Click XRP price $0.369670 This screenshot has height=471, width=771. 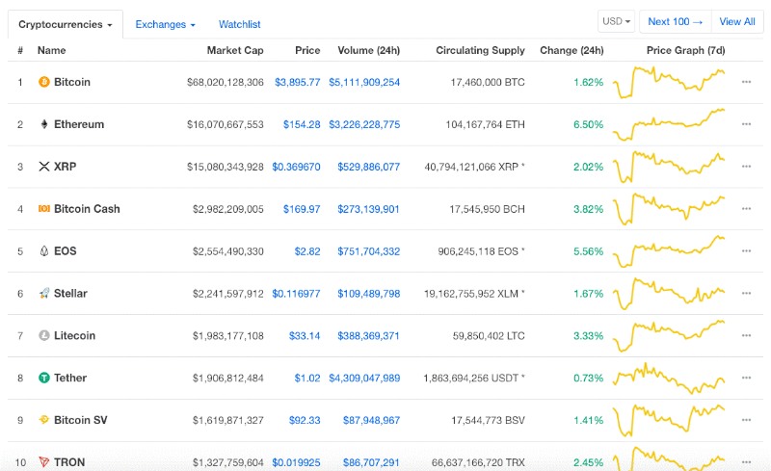[x=297, y=167]
